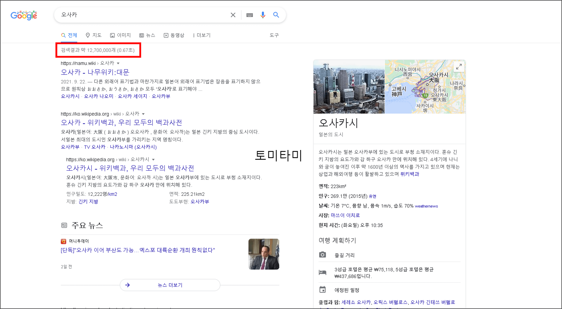The width and height of the screenshot is (562, 309).
Task: Click the 뉴스 더보기 button
Action: coord(170,285)
